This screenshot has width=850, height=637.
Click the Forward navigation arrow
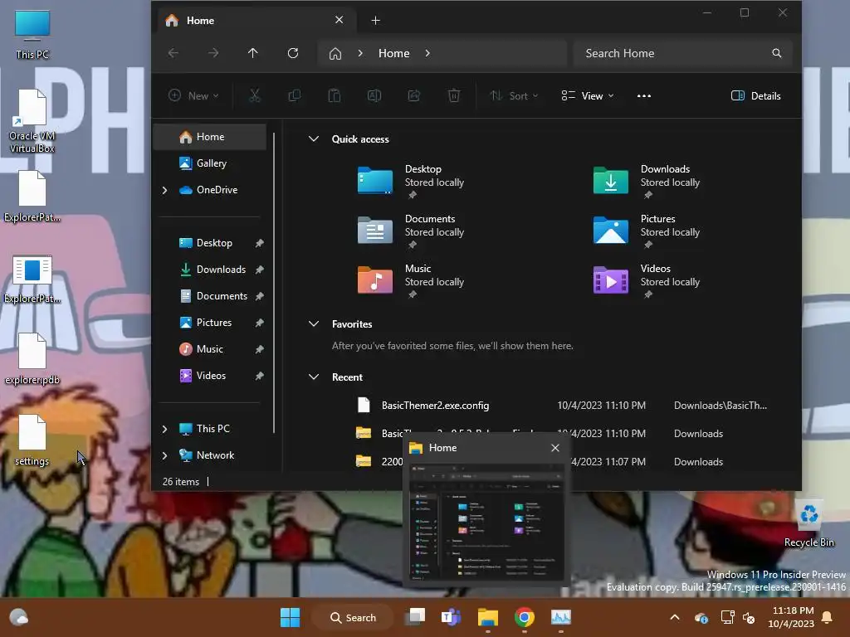[213, 53]
